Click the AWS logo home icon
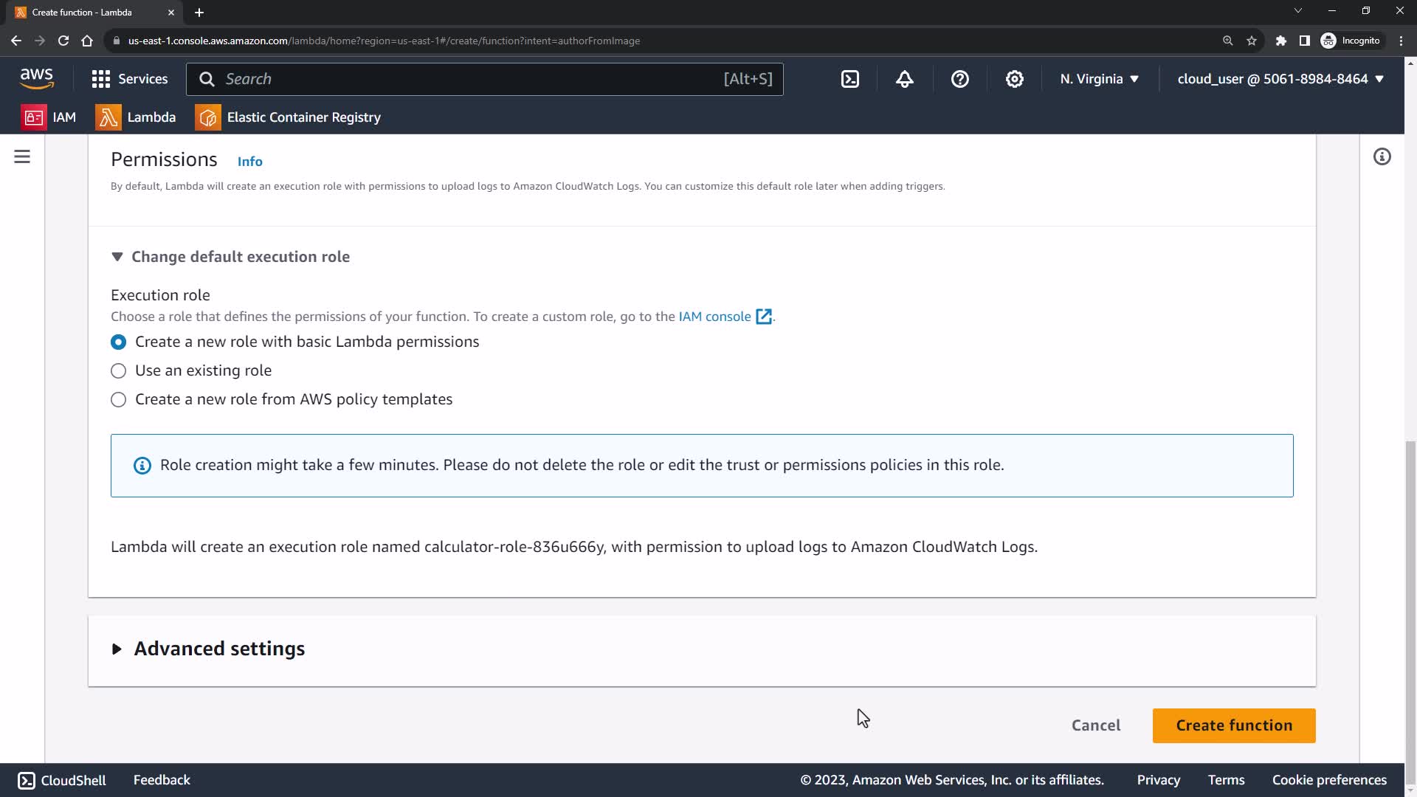Viewport: 1417px width, 797px height. point(37,78)
